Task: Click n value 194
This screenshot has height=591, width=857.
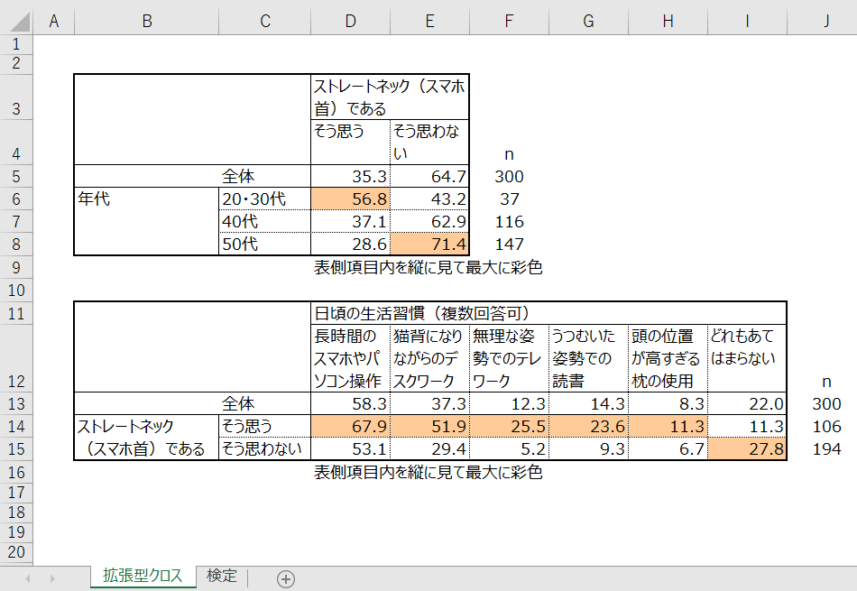Action: click(826, 448)
